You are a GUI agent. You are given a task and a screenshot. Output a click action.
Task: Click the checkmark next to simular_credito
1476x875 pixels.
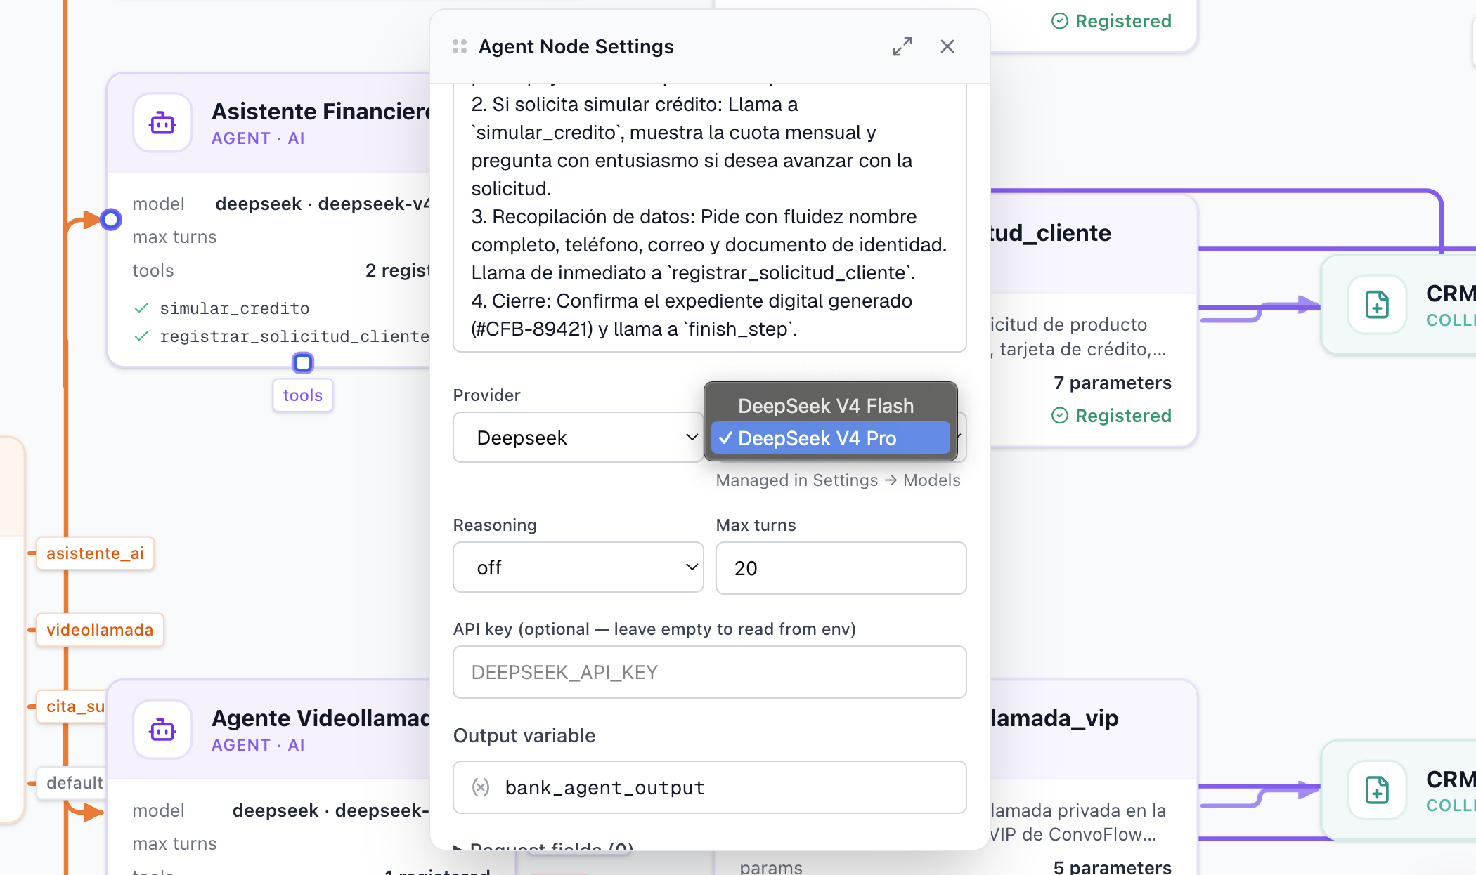[x=141, y=308]
